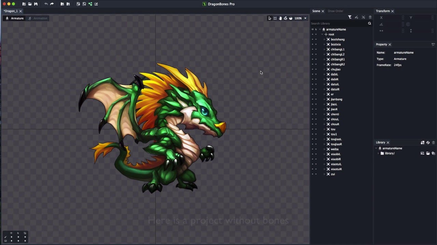437x245 pixels.
Task: Click the open folder icon on library/ row
Action: (428, 153)
